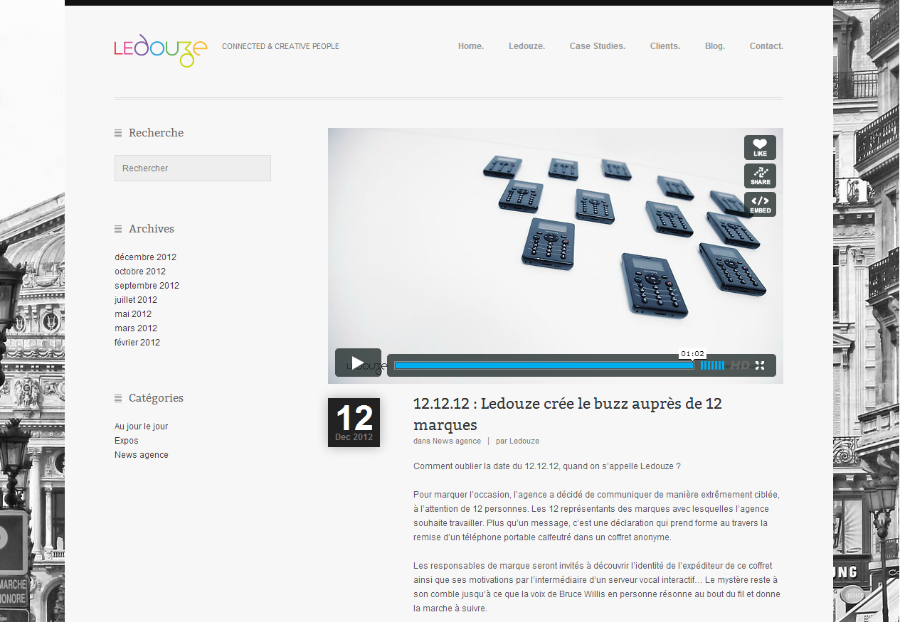Click the Connected & Creative People tagline
The image size is (900, 622).
(280, 46)
